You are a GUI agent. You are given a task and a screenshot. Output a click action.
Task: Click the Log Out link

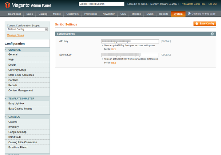212,4
